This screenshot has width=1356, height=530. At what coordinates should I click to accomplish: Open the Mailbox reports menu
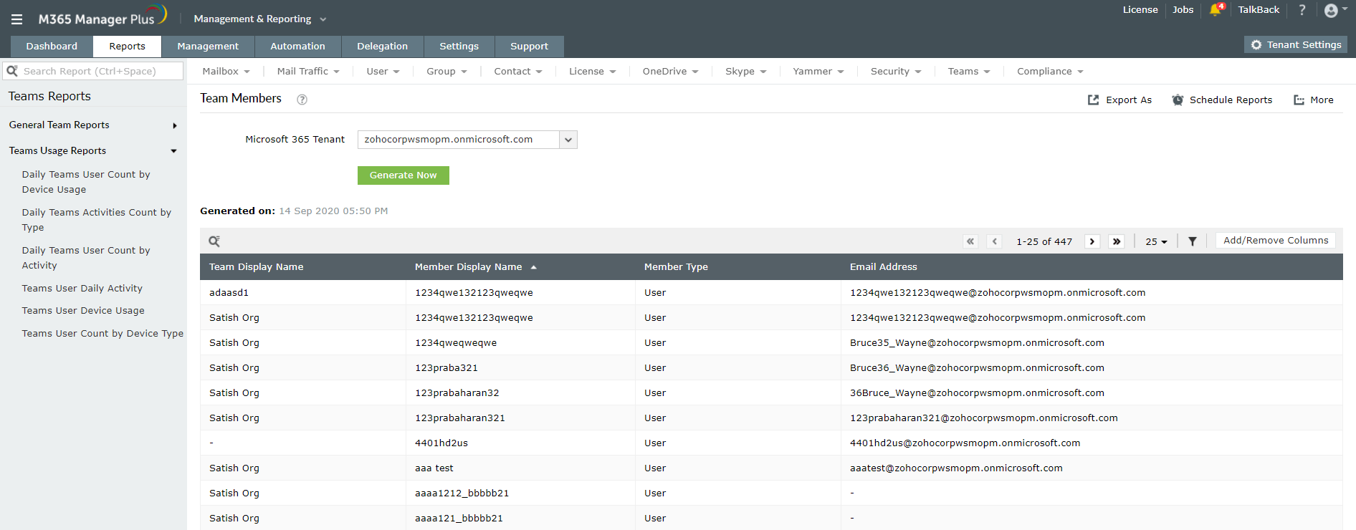226,72
